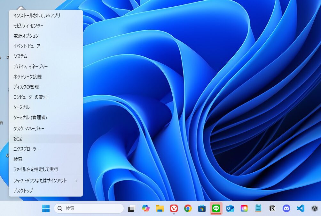Select ターミナル (管理者) menu item
321x216 pixels.
[30, 118]
